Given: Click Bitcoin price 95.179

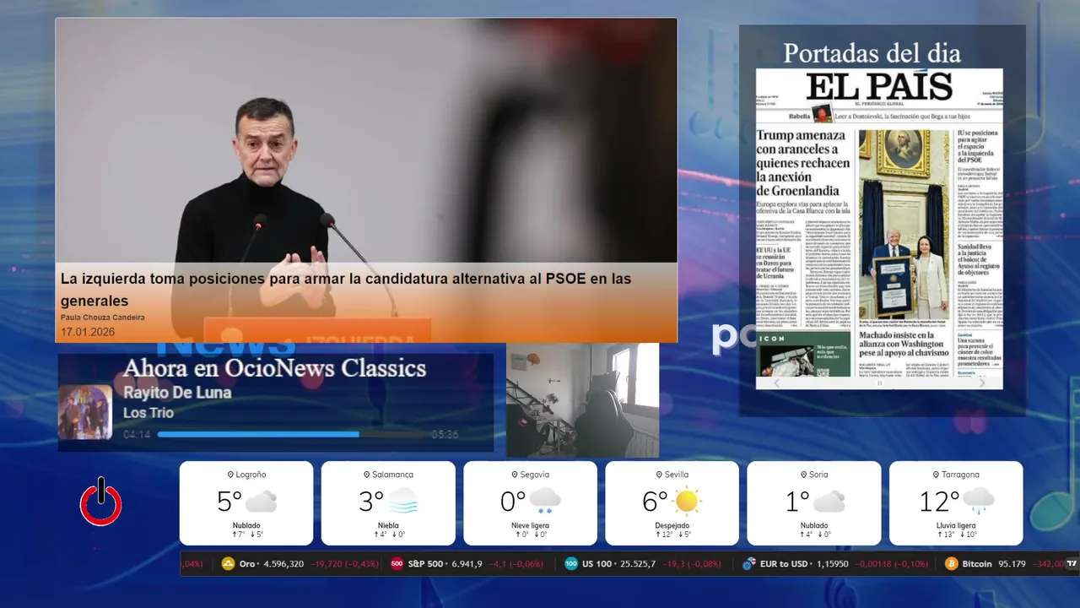Looking at the screenshot, I should tap(1012, 564).
